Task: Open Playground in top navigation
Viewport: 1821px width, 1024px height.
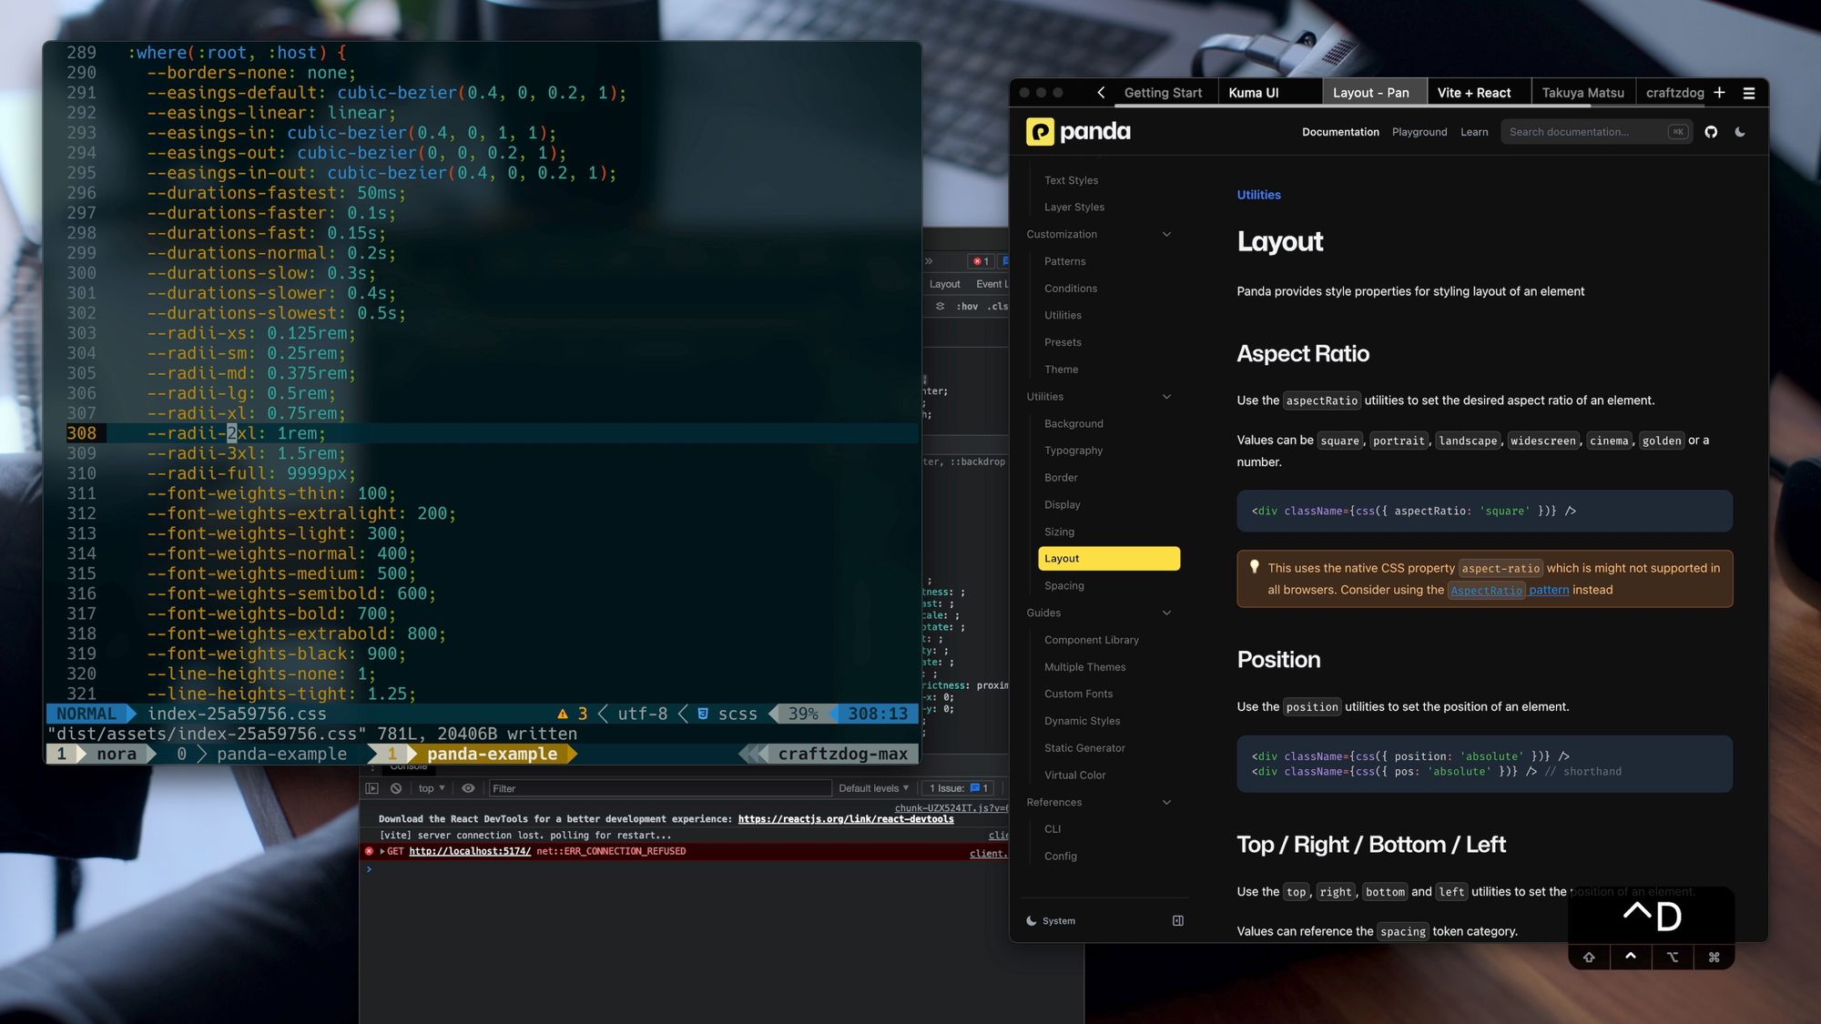Action: tap(1419, 132)
